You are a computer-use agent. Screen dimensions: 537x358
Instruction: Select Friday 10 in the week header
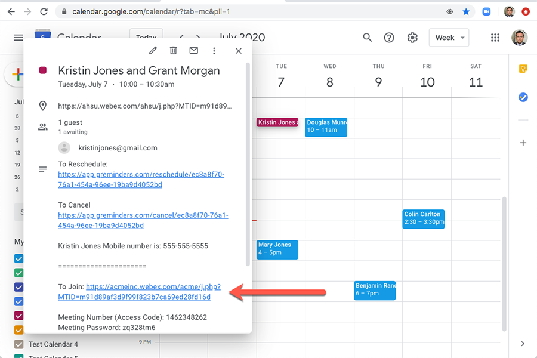coord(427,82)
